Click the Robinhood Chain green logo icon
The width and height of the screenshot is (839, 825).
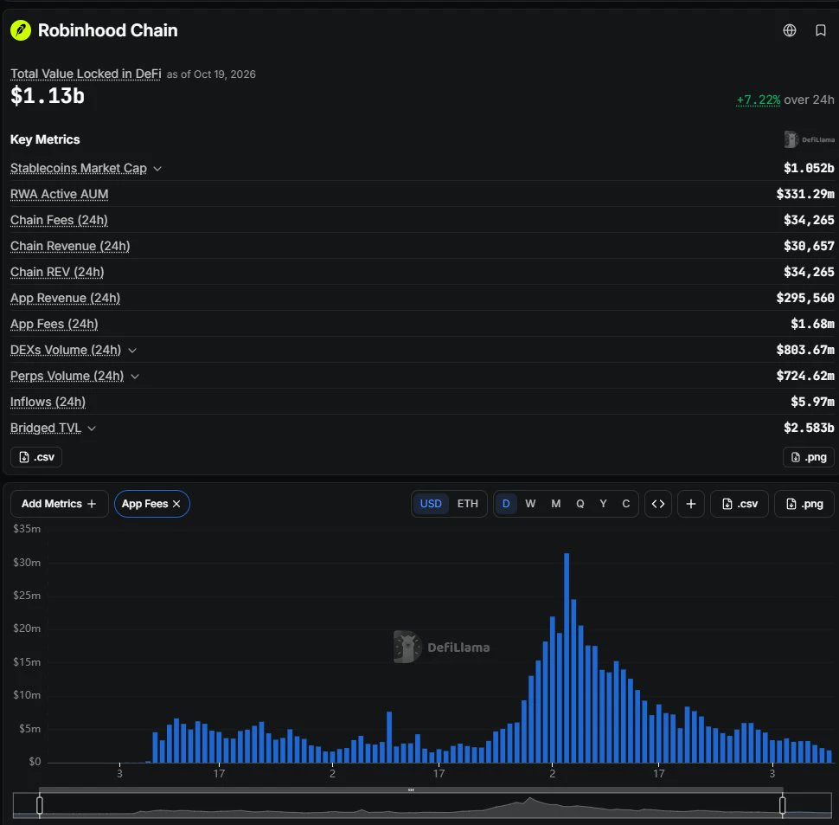21,30
